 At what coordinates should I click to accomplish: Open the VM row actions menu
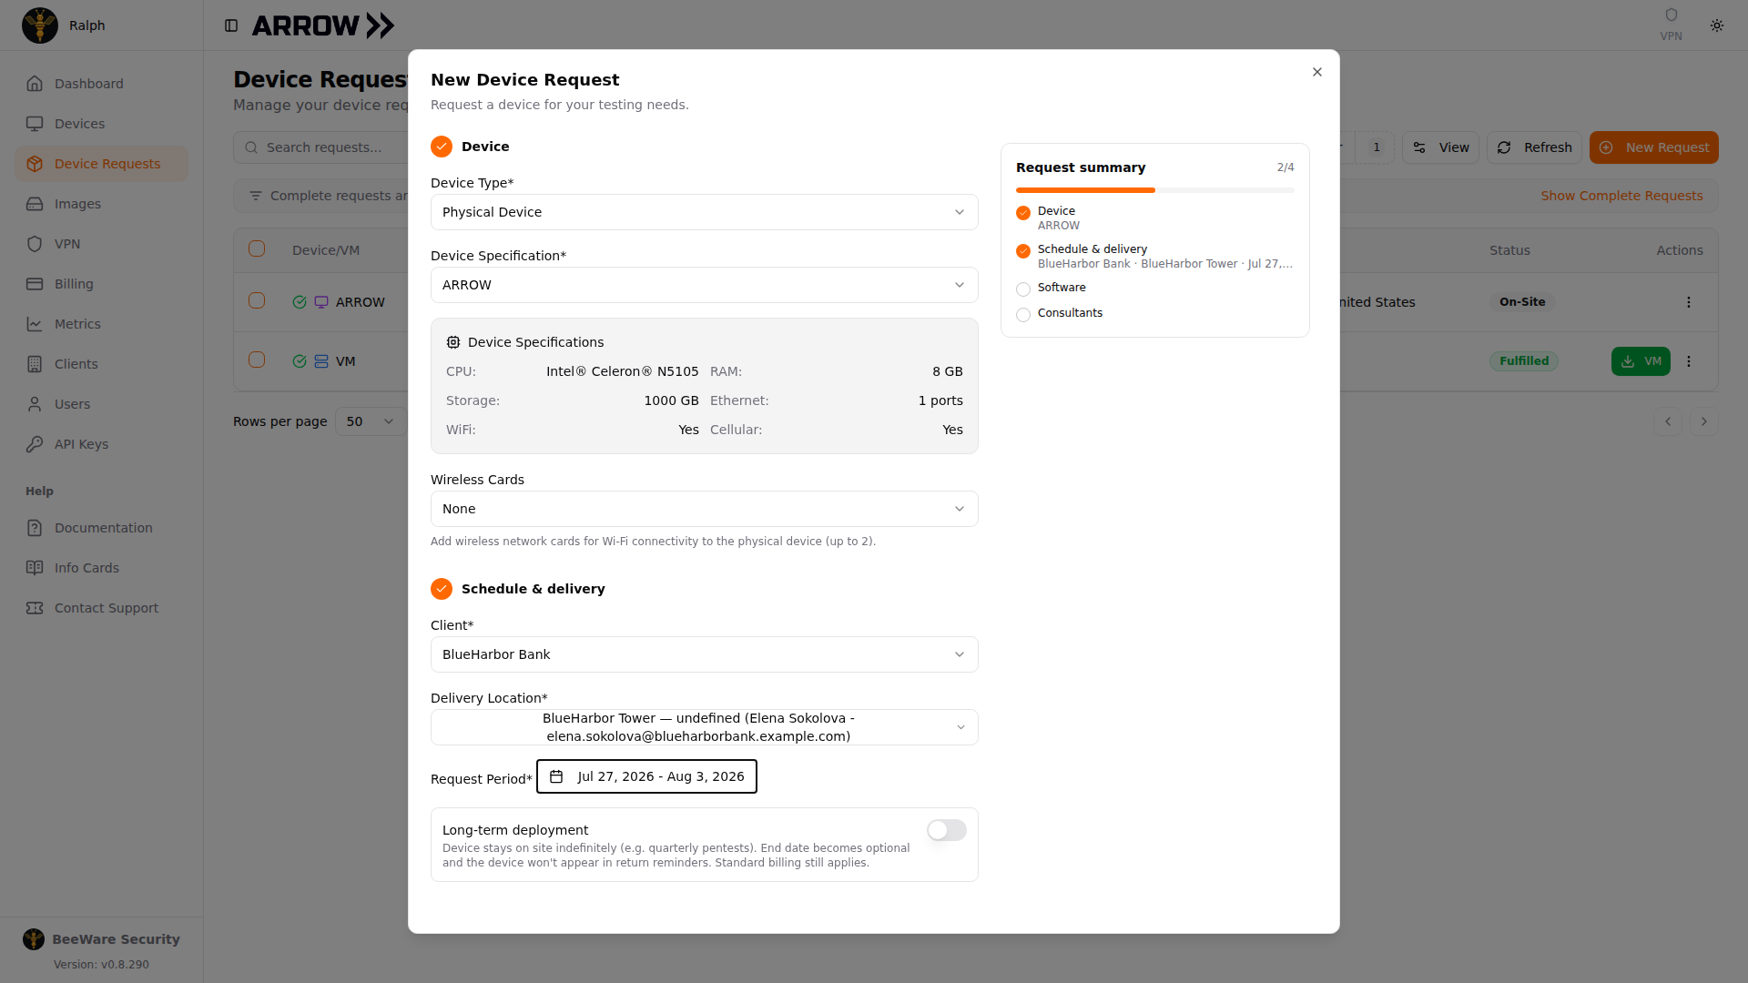click(1689, 361)
